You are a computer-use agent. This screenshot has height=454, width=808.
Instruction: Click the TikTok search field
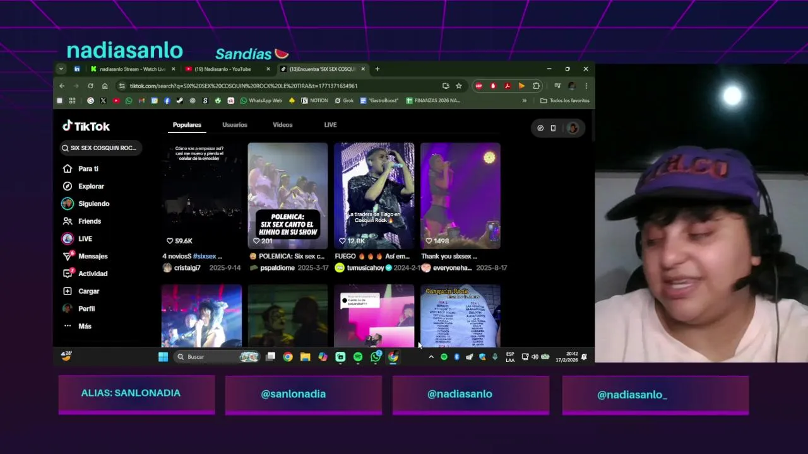click(100, 148)
